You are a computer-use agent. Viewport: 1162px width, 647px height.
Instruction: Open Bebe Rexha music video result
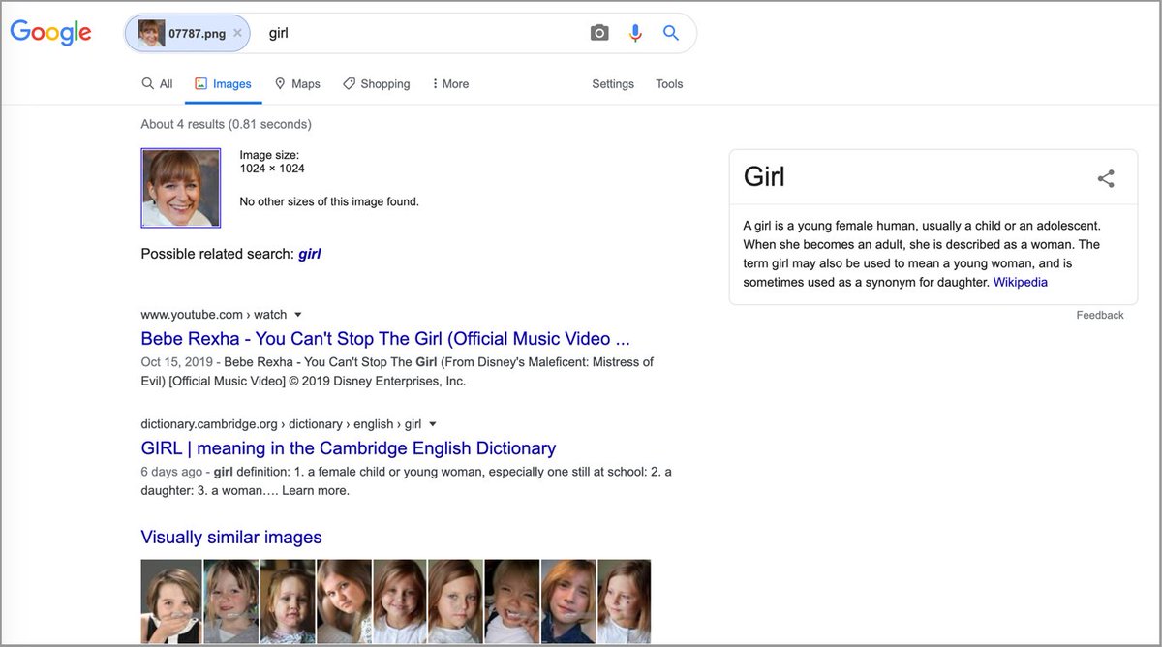pos(385,339)
